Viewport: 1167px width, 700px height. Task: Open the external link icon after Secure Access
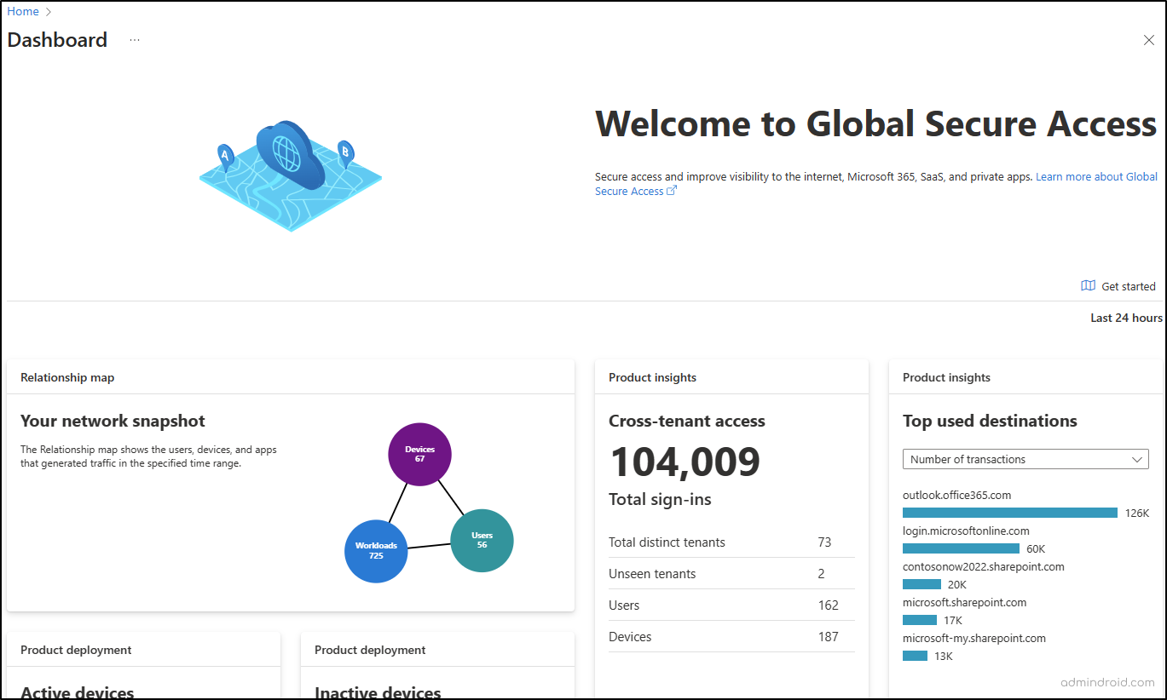tap(671, 190)
